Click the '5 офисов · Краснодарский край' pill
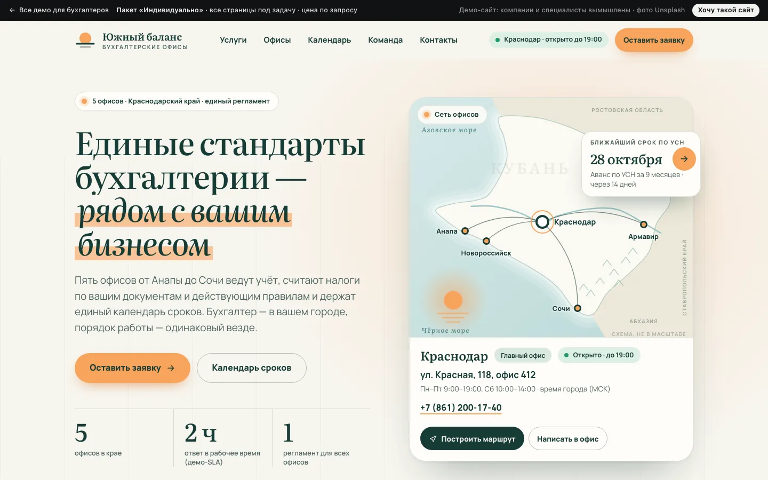768x480 pixels. tap(177, 101)
